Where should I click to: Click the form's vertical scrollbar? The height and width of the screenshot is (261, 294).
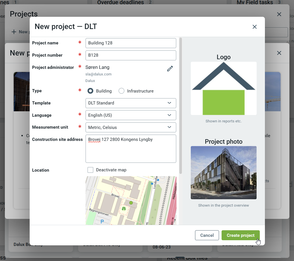pyautogui.click(x=181, y=105)
